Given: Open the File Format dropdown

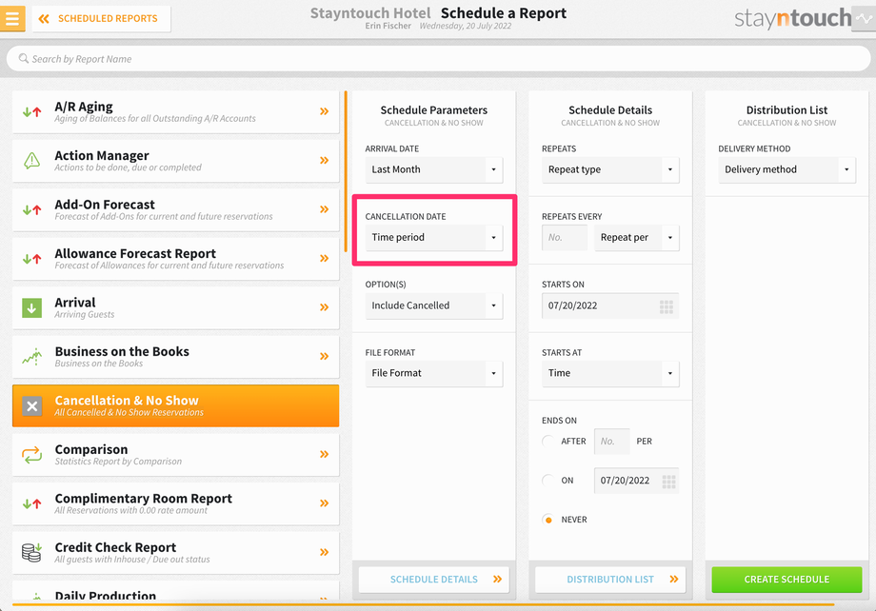Looking at the screenshot, I should [x=434, y=373].
